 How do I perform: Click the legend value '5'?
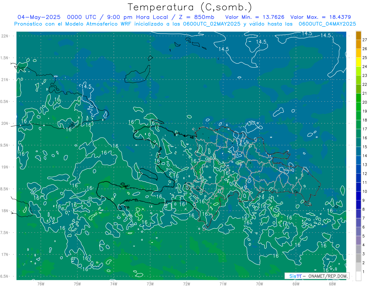click(x=364, y=236)
